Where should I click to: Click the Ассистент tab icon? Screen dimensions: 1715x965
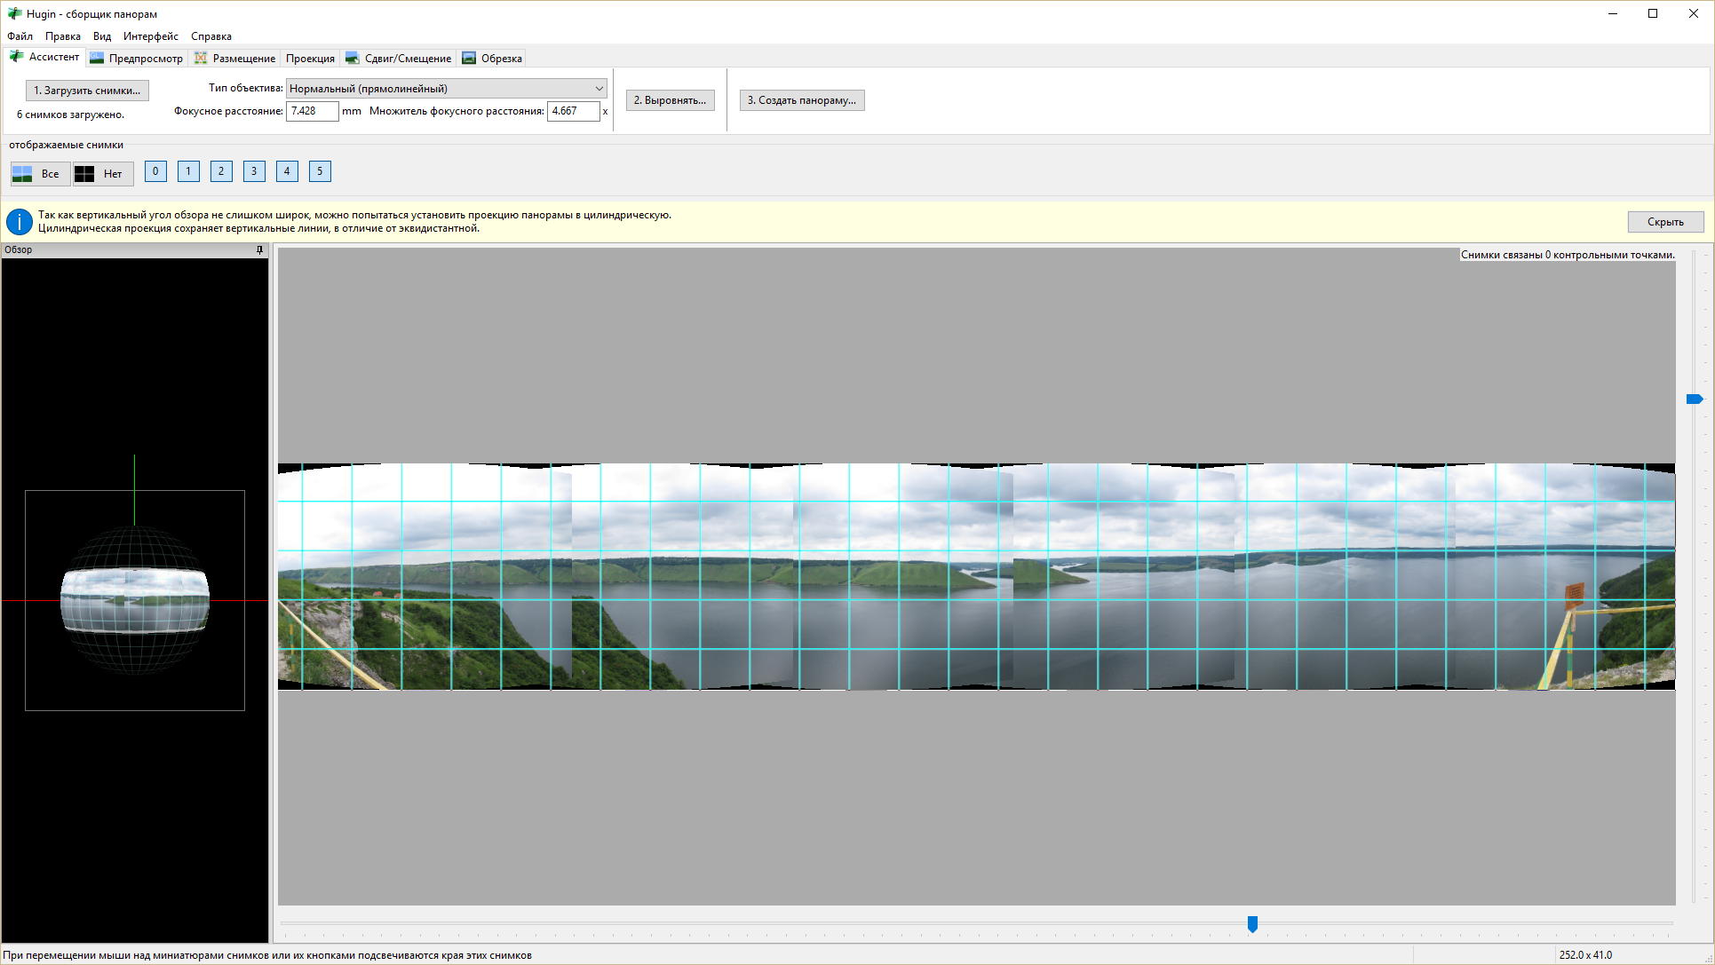pos(17,57)
